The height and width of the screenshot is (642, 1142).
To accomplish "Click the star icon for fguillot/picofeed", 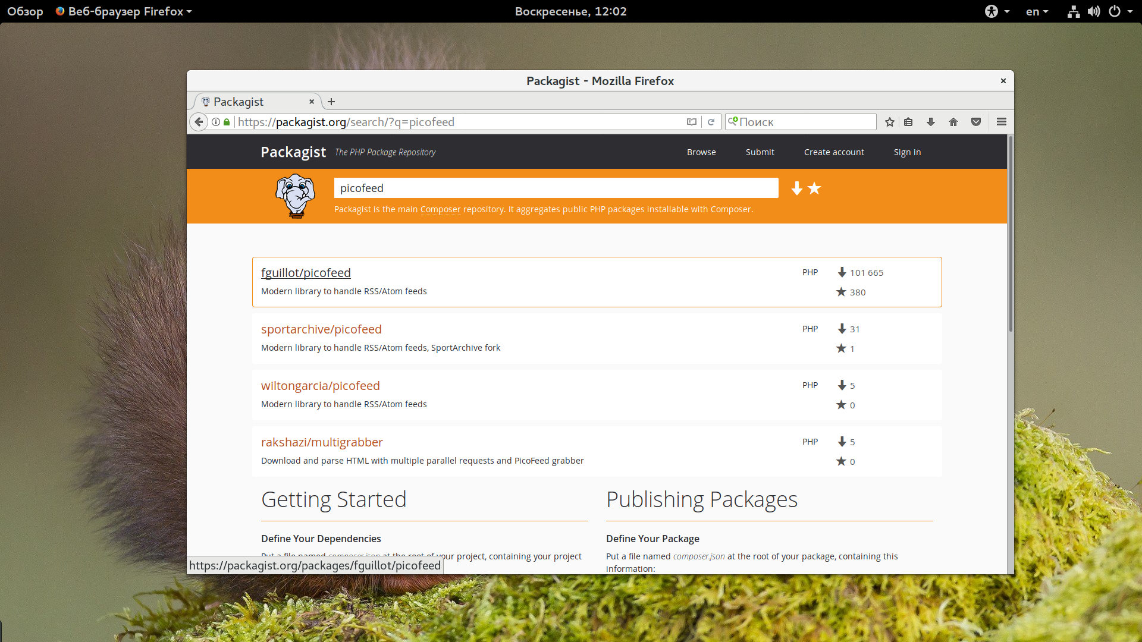I will [841, 292].
